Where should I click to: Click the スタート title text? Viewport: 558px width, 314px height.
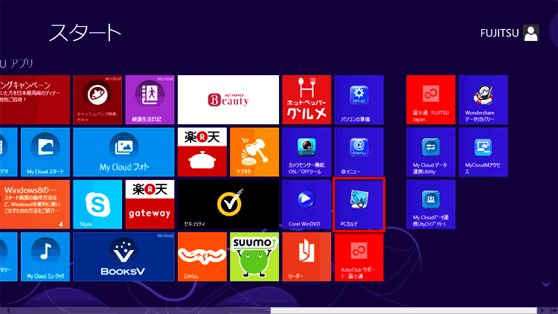pos(85,33)
